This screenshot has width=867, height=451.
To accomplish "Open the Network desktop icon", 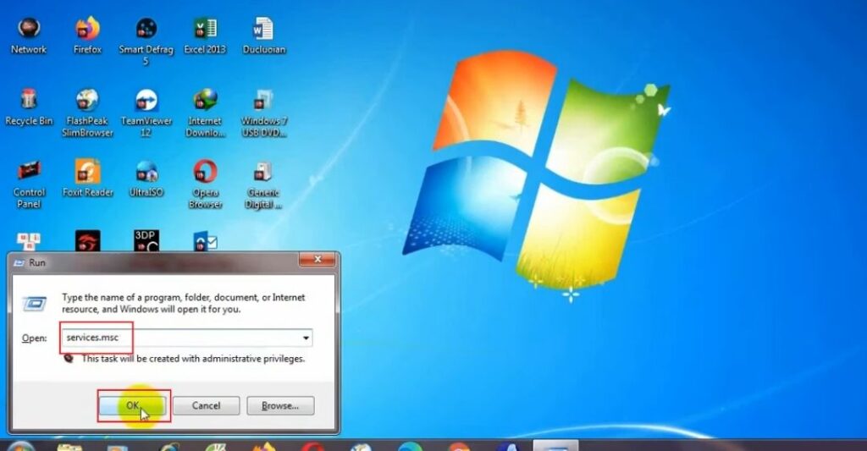I will [x=28, y=30].
